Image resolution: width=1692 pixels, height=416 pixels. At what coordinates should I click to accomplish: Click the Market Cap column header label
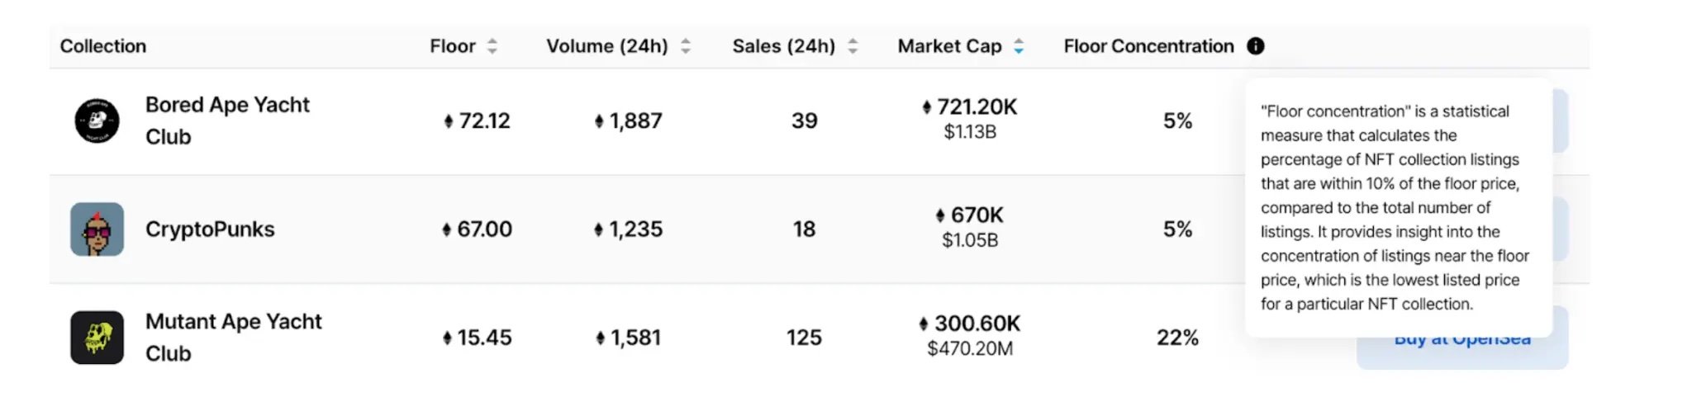(x=950, y=46)
